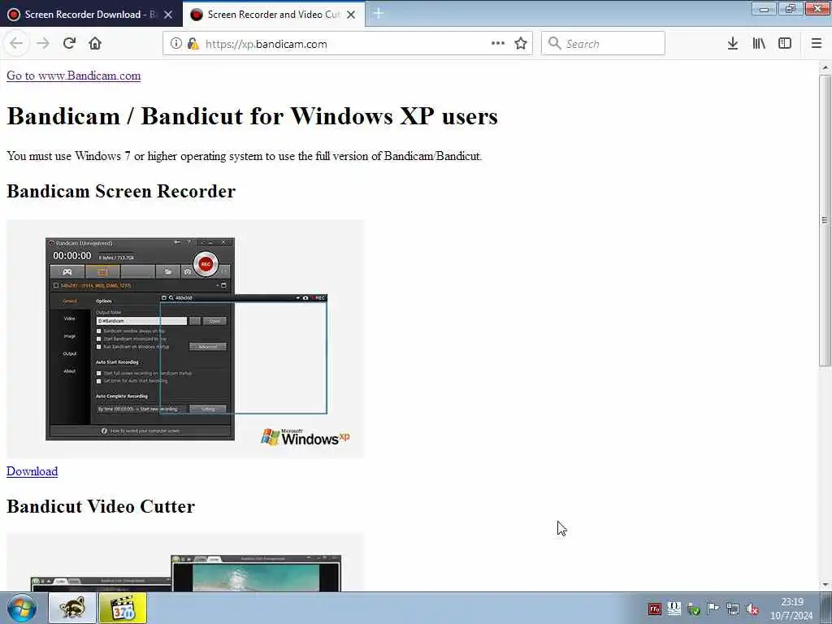Click the browser Forward arrow
Viewport: 832px width, 624px height.
point(43,44)
